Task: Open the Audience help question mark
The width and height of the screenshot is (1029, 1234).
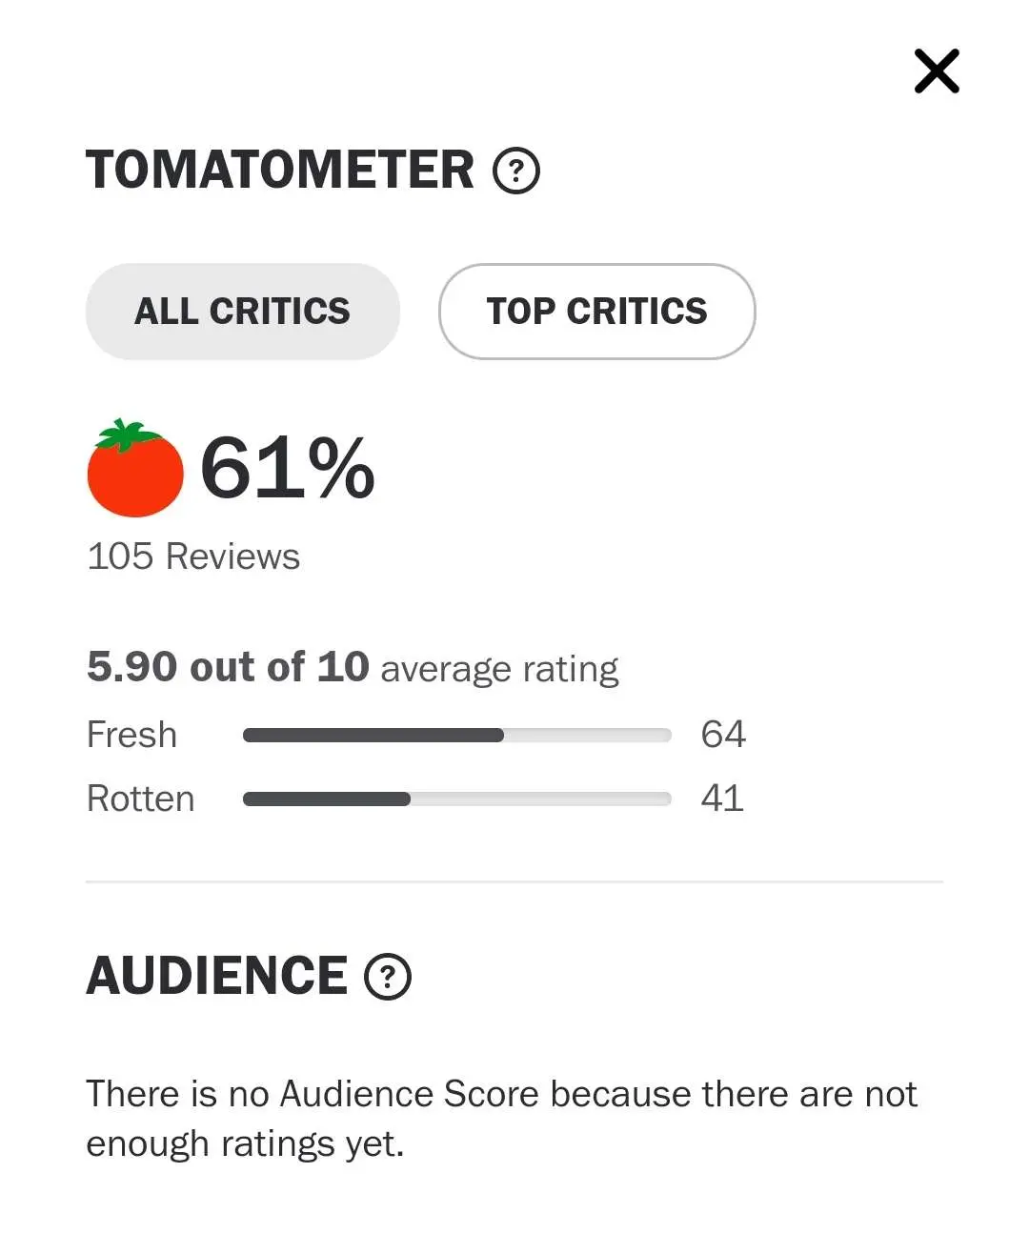Action: [388, 977]
